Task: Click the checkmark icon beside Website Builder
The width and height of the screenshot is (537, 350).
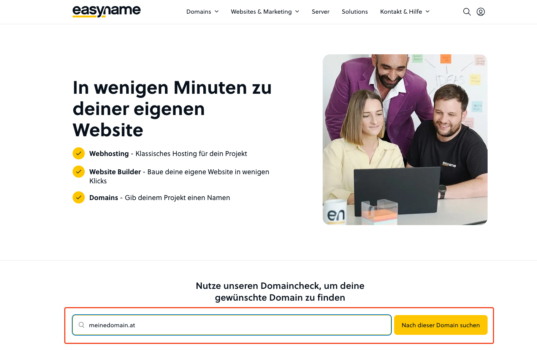Action: (x=79, y=172)
